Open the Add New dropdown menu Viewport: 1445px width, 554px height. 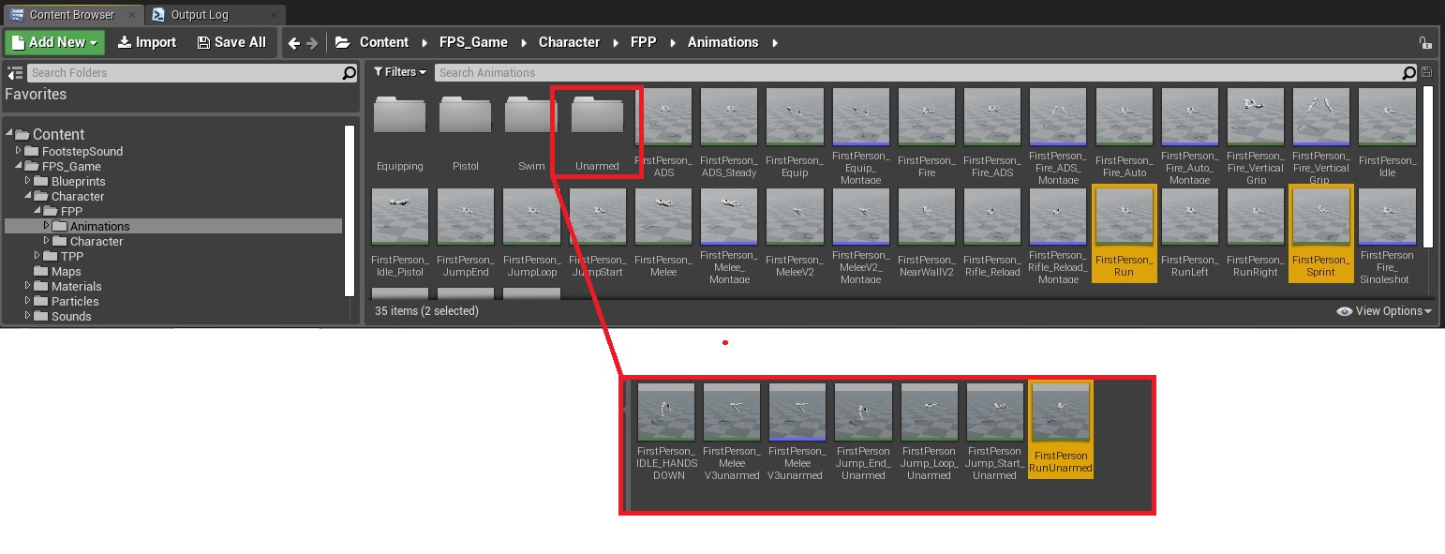click(54, 42)
